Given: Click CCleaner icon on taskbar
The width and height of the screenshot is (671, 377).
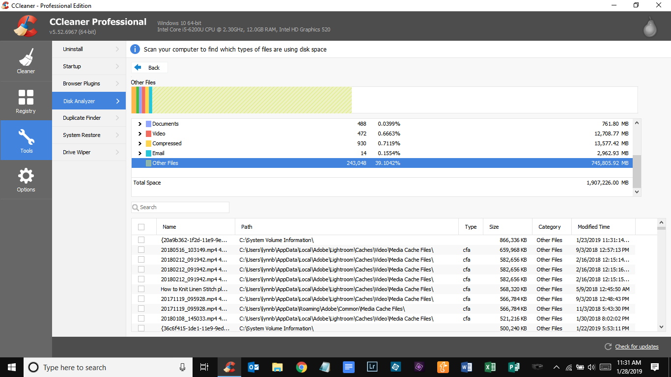Looking at the screenshot, I should [x=229, y=367].
